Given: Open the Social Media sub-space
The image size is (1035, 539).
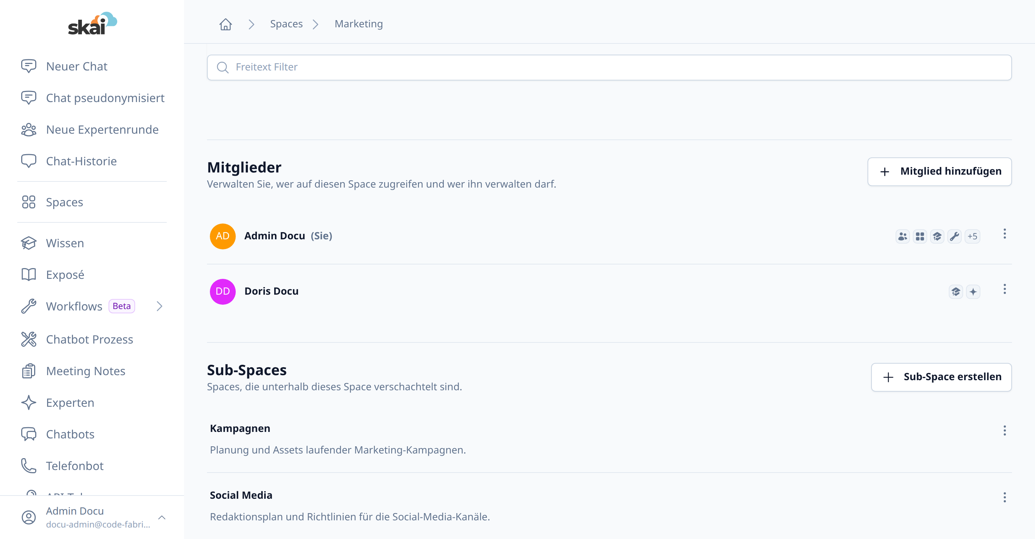Looking at the screenshot, I should click(241, 495).
